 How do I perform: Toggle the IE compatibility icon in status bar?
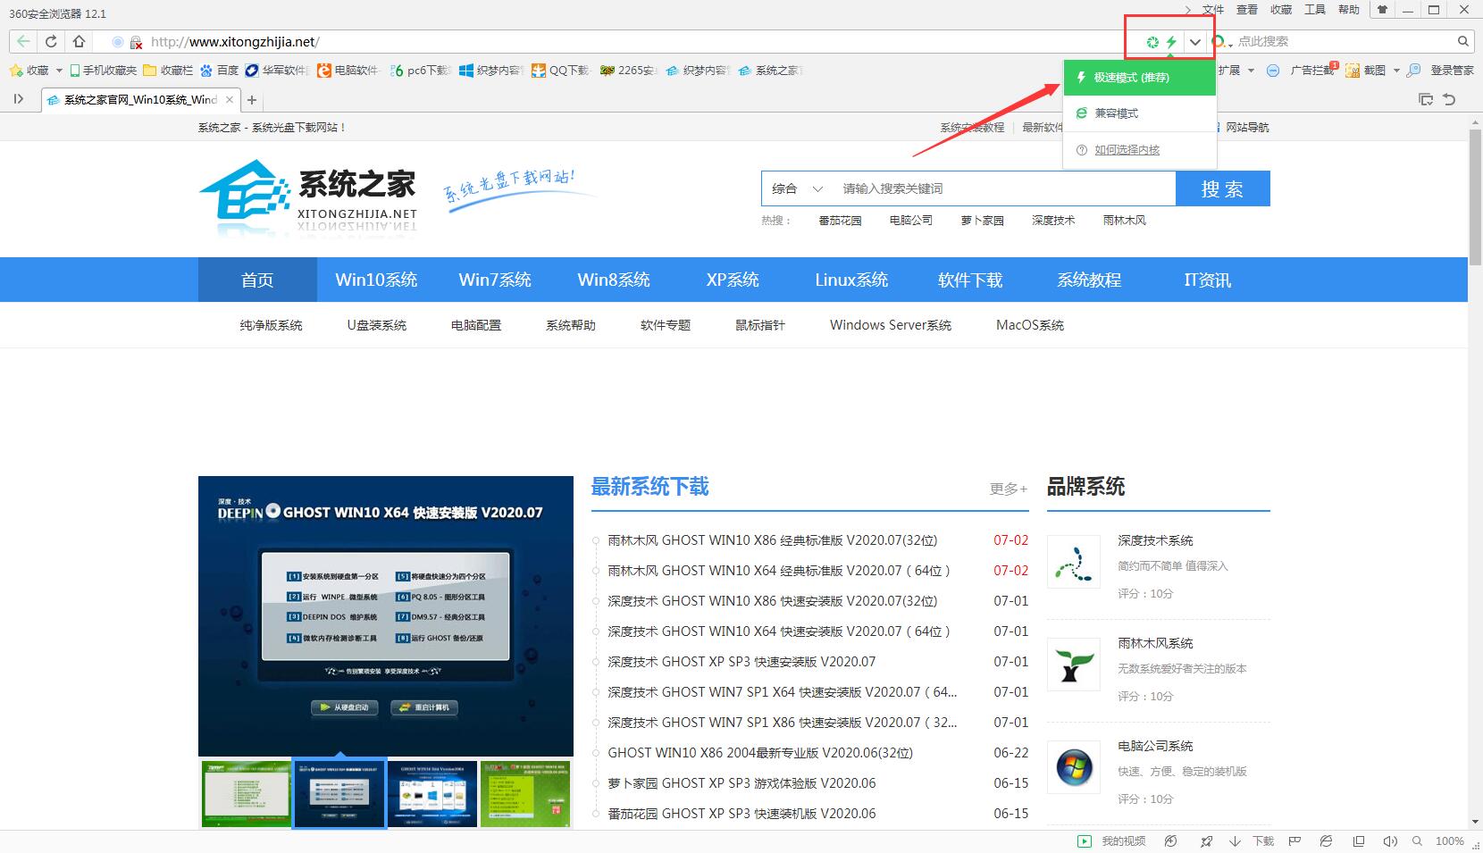tap(1326, 841)
